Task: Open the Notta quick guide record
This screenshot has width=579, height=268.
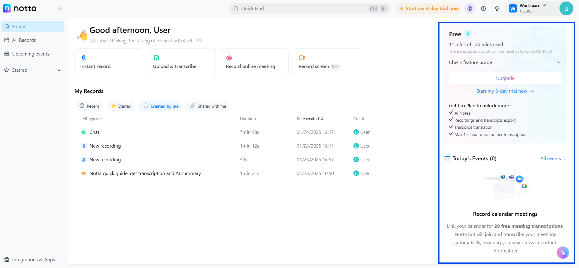Action: click(x=145, y=173)
